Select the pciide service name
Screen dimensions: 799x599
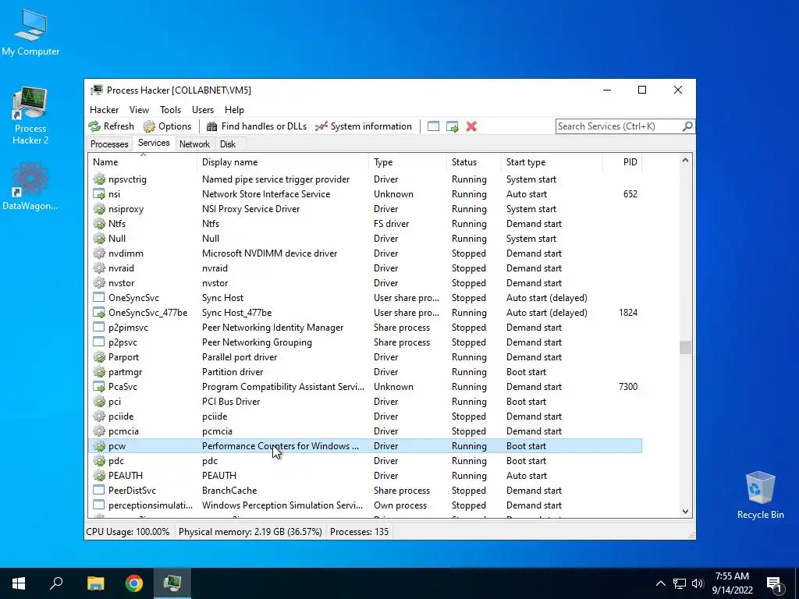point(121,416)
